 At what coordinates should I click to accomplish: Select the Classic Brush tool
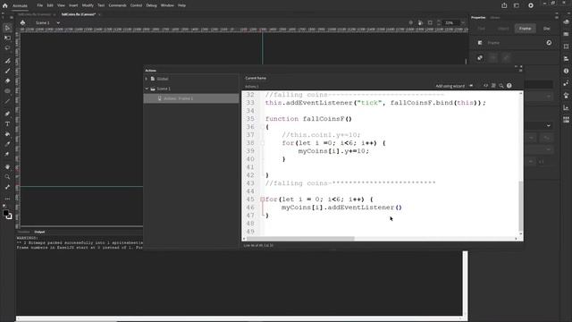(7, 71)
